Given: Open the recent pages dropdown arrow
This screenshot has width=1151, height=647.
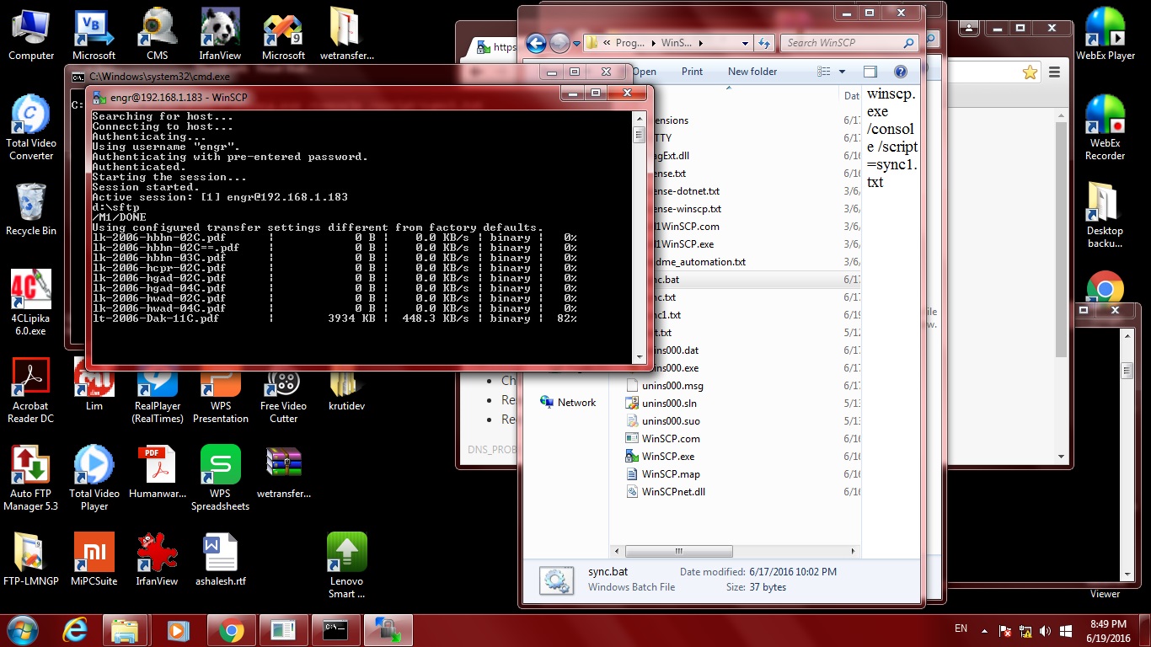Looking at the screenshot, I should (x=577, y=43).
